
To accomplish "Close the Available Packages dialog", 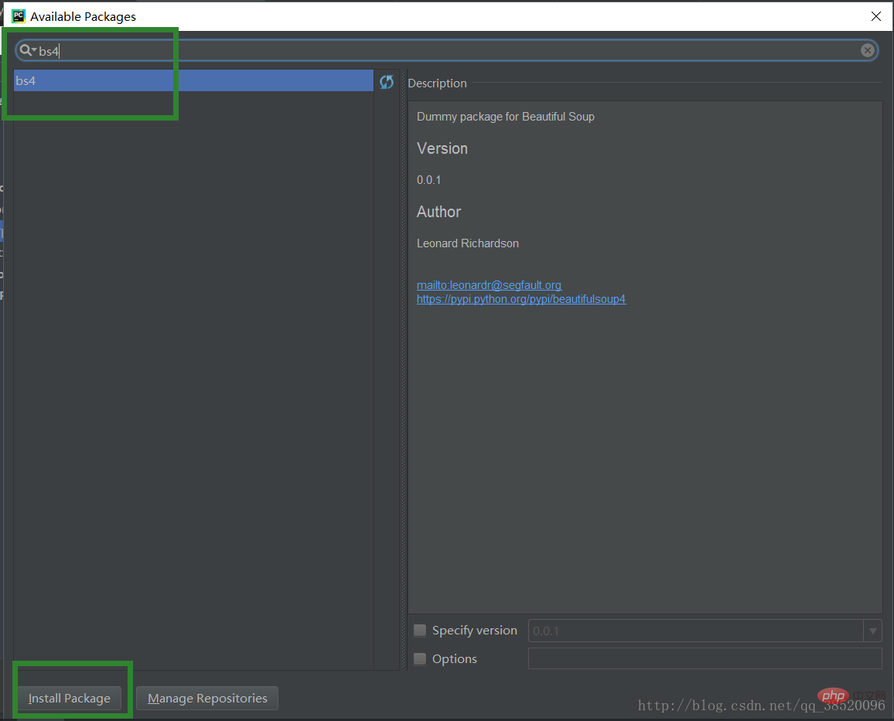I will click(x=876, y=16).
